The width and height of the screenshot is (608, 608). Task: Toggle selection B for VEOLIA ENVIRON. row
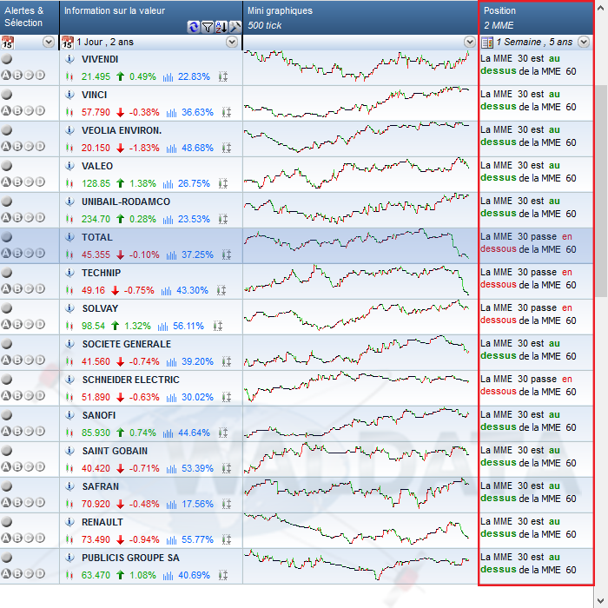coord(17,146)
